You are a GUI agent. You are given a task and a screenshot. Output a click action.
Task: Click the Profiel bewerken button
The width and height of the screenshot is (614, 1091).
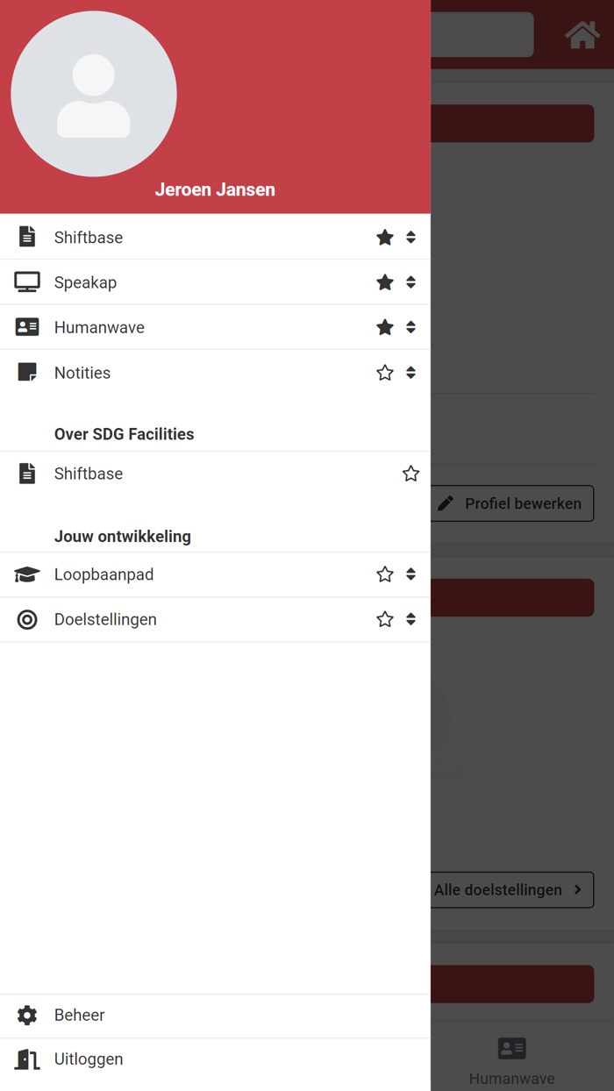click(511, 503)
